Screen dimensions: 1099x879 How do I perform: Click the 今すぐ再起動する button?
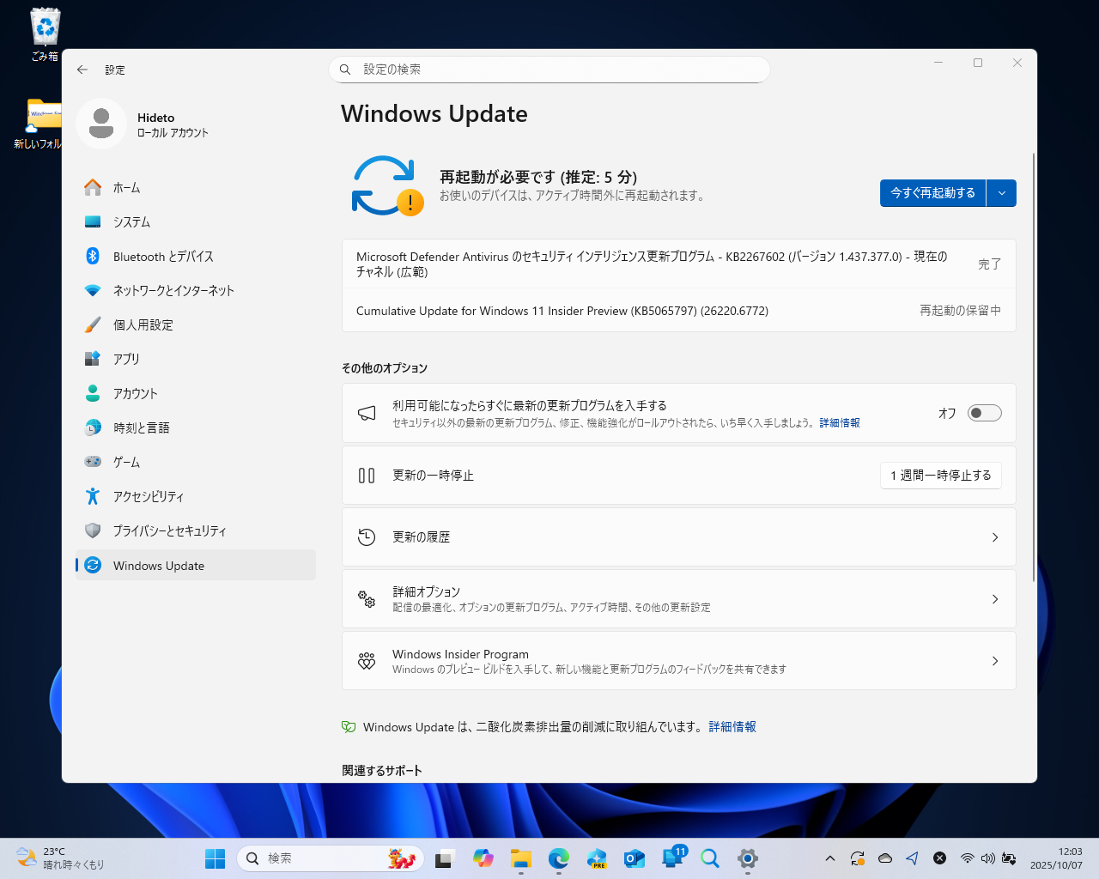(x=932, y=193)
